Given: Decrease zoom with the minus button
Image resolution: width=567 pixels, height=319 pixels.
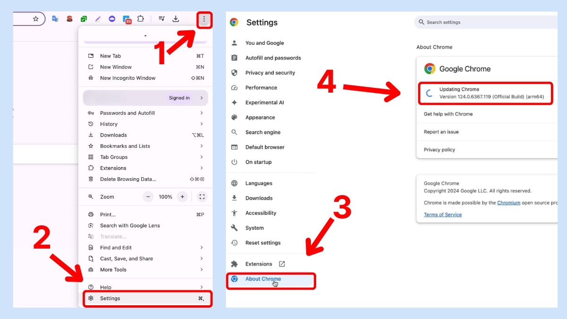Looking at the screenshot, I should tap(148, 197).
